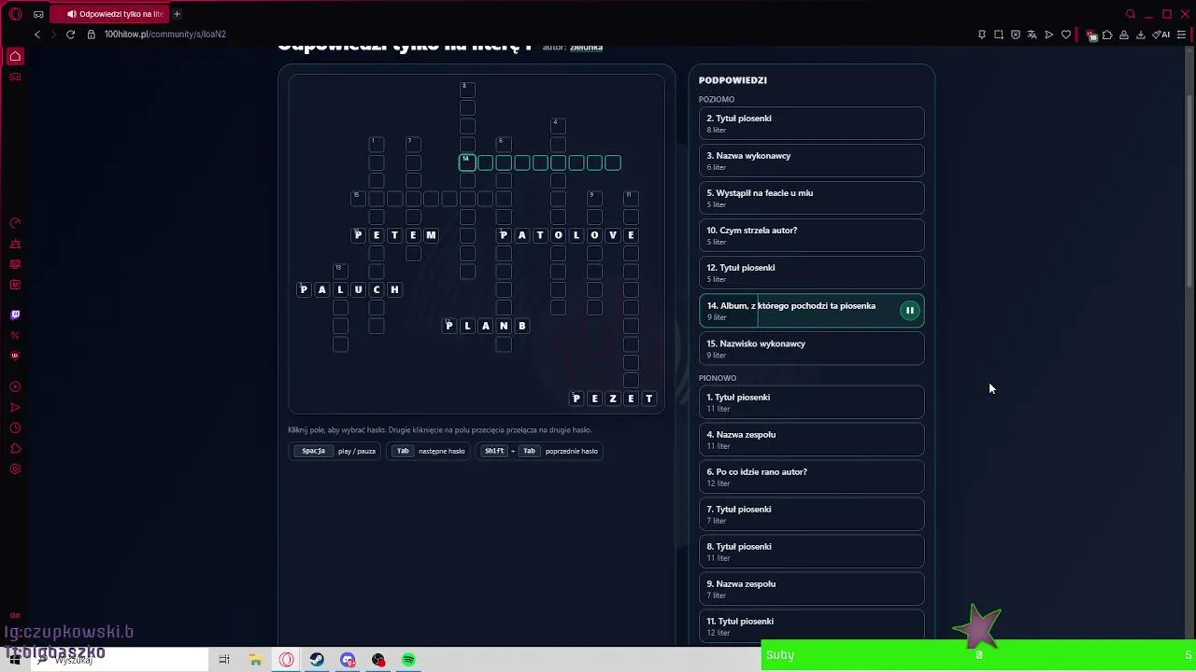Bookmark page with heart icon
Image resolution: width=1196 pixels, height=672 pixels.
tap(1066, 35)
